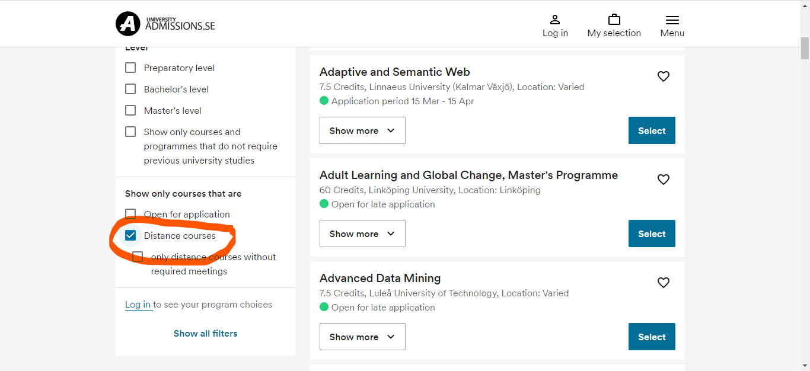Check the Master's level checkbox
The height and width of the screenshot is (371, 810).
click(x=130, y=110)
